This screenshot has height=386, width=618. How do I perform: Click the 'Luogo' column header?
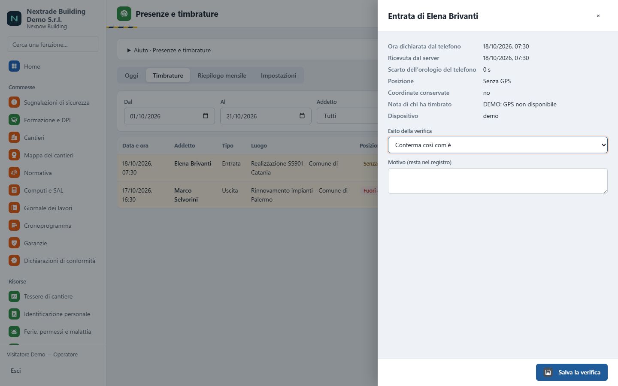[x=259, y=145]
